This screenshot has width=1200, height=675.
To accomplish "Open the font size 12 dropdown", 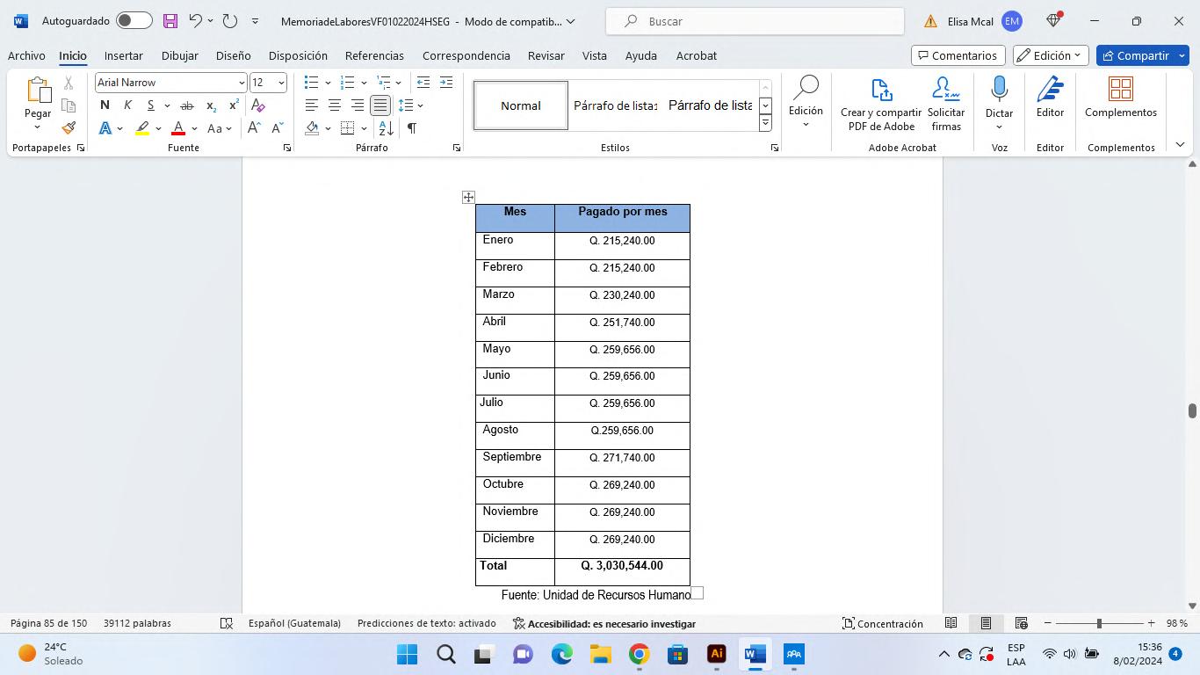I will click(281, 83).
